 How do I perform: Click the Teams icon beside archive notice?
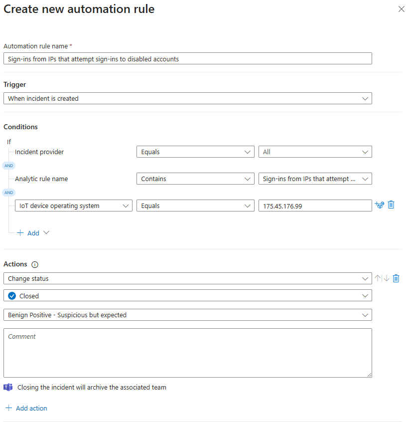pos(8,387)
